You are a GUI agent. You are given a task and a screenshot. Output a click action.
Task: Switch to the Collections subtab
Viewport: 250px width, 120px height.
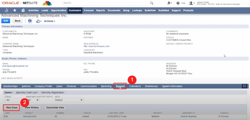click(x=135, y=86)
